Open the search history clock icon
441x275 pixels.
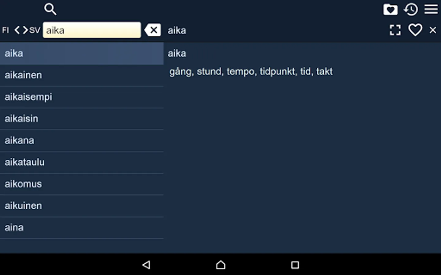coord(411,9)
